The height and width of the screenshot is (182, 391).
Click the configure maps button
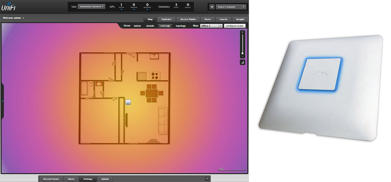tap(235, 26)
